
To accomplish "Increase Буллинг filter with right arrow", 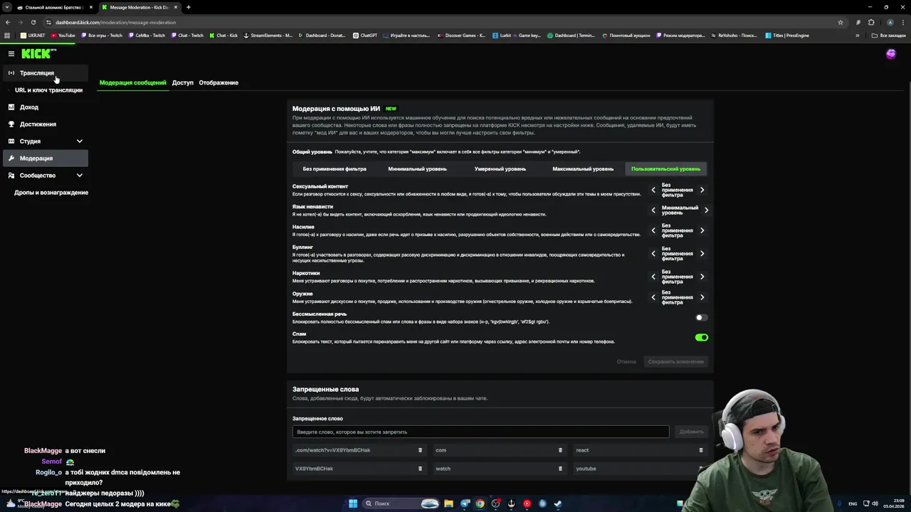I will [702, 253].
